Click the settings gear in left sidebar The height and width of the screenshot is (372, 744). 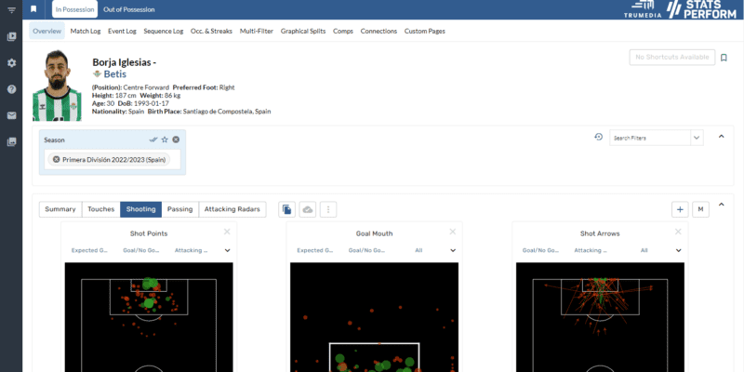pyautogui.click(x=11, y=62)
